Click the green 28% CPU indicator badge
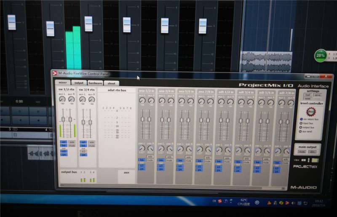The width and height of the screenshot is (337, 217). click(321, 56)
